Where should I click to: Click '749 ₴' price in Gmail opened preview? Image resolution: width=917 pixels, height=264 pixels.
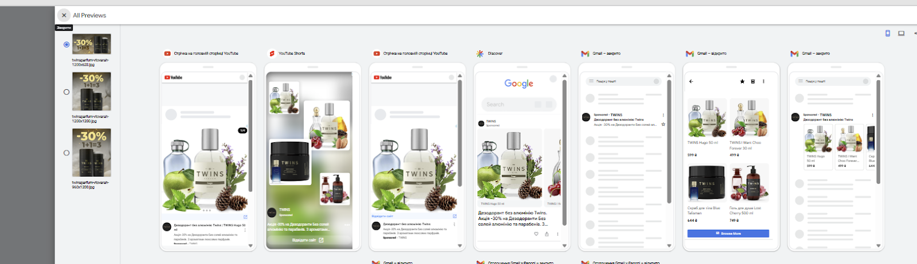coord(735,220)
